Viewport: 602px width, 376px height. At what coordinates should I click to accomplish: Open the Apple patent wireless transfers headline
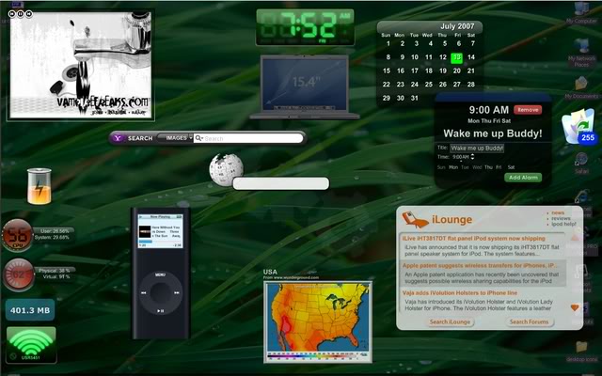[x=479, y=265]
